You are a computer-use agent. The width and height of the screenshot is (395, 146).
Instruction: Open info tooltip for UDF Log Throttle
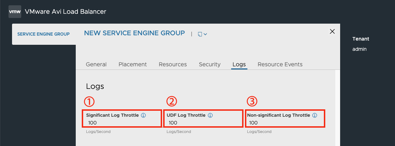point(210,115)
